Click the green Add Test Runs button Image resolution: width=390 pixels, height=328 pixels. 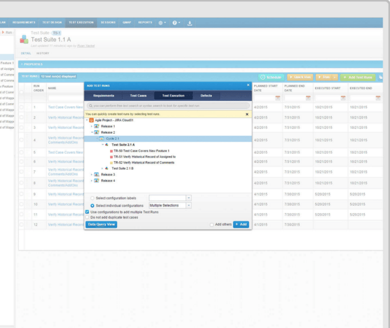358,78
